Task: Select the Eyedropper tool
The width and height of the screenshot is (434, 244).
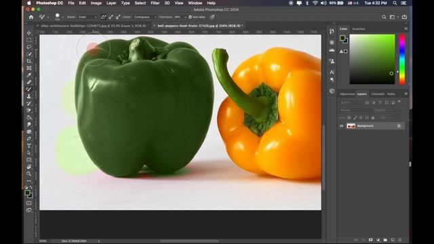Action: [x=28, y=75]
